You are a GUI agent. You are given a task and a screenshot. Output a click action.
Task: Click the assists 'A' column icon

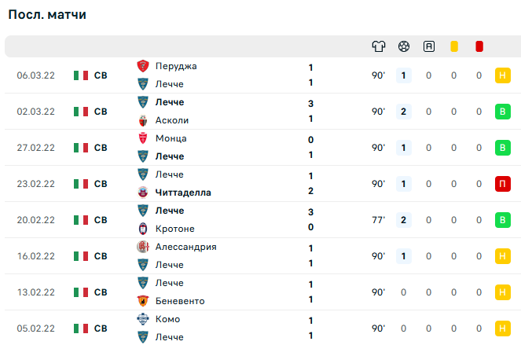click(428, 46)
